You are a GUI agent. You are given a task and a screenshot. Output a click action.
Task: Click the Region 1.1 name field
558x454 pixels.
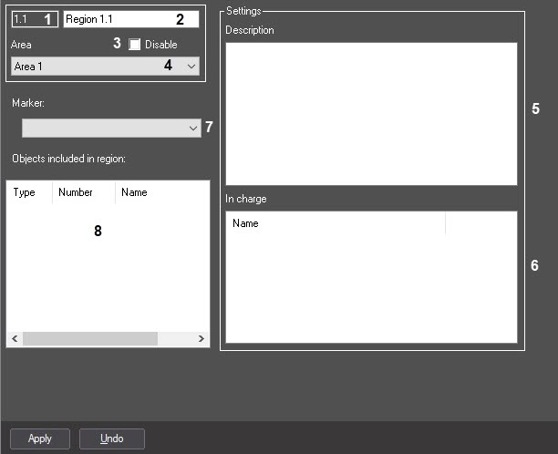click(x=119, y=19)
